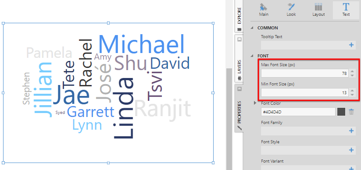Click the word Michael in the word cloud
Viewport: 361px width, 170px height.
tap(142, 44)
